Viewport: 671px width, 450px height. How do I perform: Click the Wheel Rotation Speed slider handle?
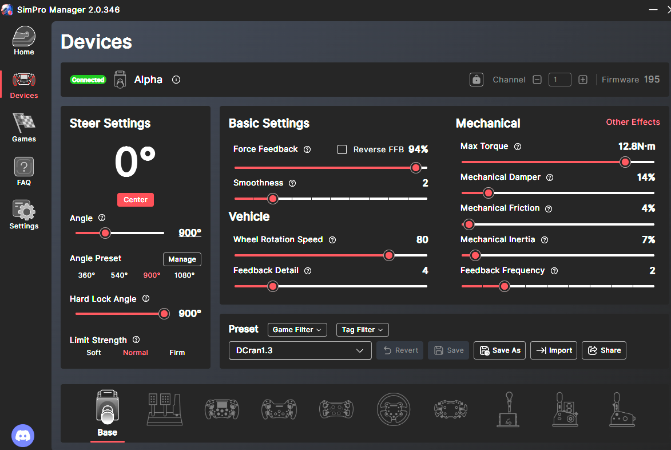388,255
